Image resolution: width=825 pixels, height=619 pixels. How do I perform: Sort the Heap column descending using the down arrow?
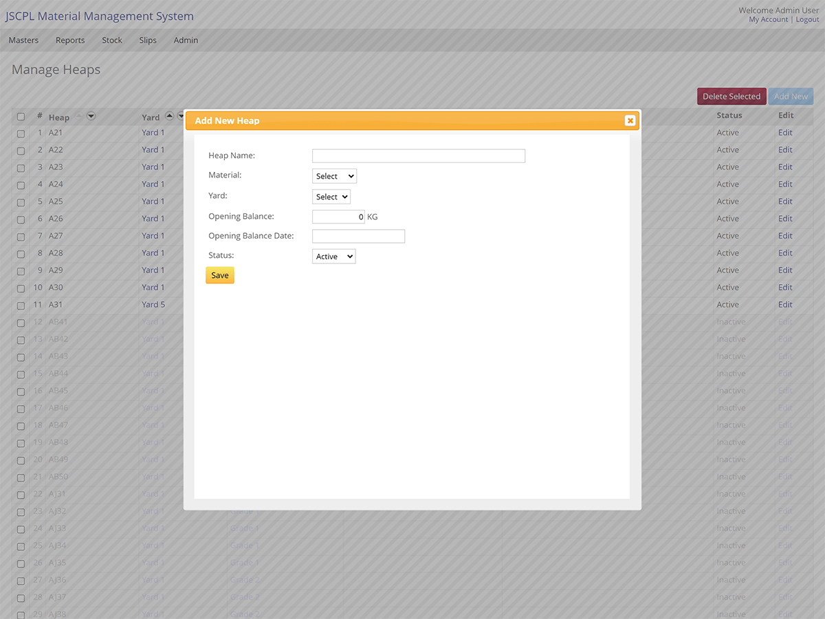click(91, 116)
